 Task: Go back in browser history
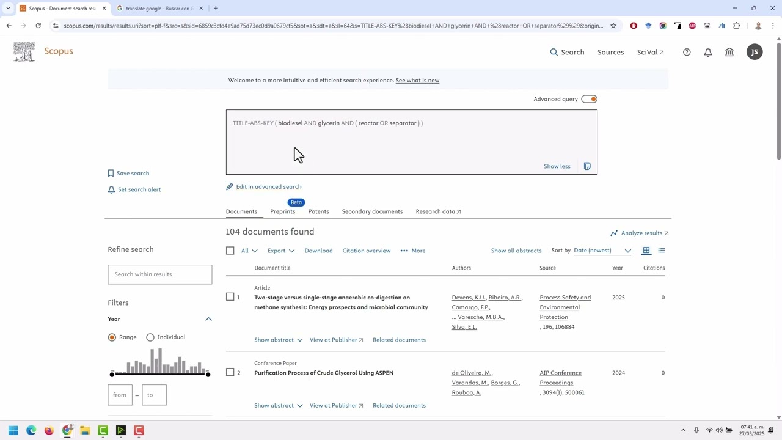(x=9, y=26)
